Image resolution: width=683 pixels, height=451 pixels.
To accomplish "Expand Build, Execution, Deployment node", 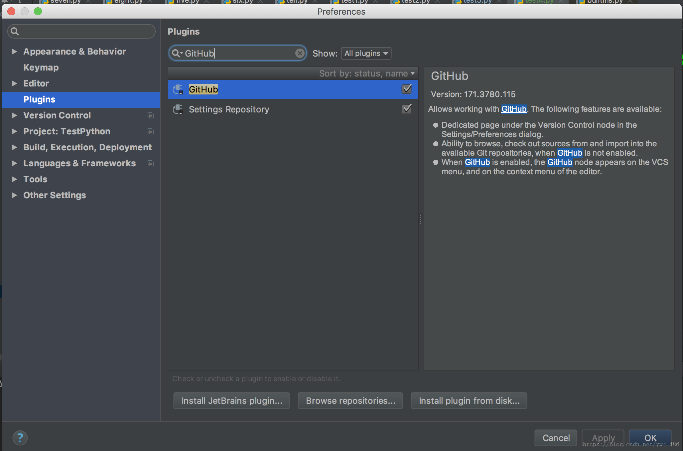I will point(14,147).
